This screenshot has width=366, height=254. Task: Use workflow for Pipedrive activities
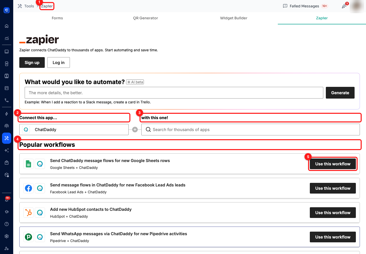click(333, 237)
